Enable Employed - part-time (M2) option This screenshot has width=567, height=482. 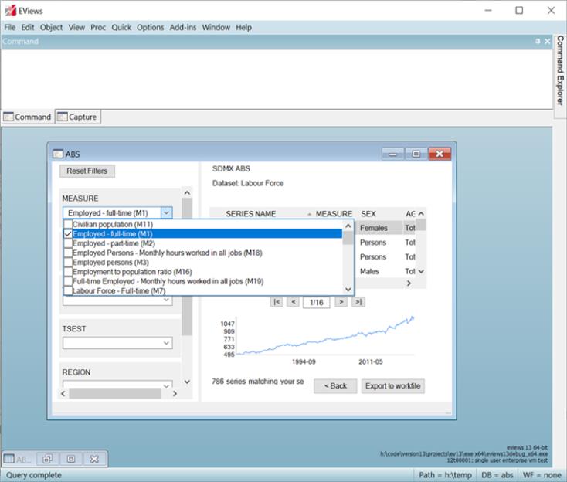(x=68, y=243)
